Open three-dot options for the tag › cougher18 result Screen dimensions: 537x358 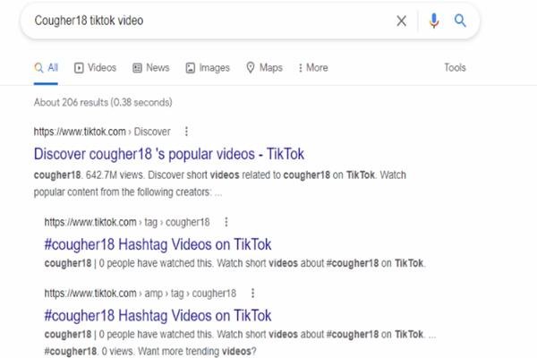[226, 222]
